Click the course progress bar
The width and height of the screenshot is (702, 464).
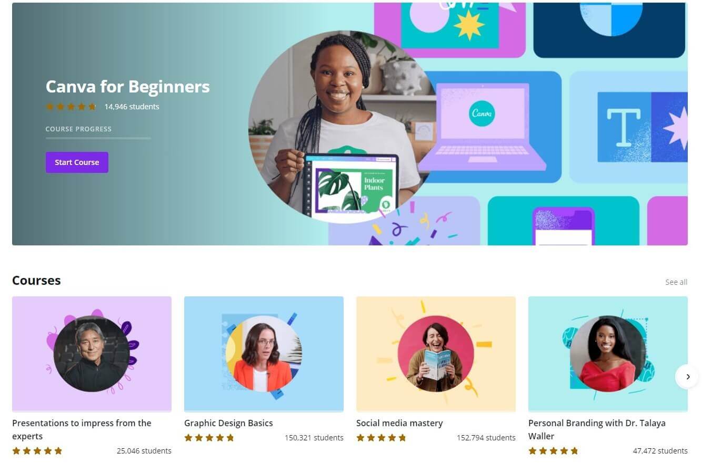(98, 138)
